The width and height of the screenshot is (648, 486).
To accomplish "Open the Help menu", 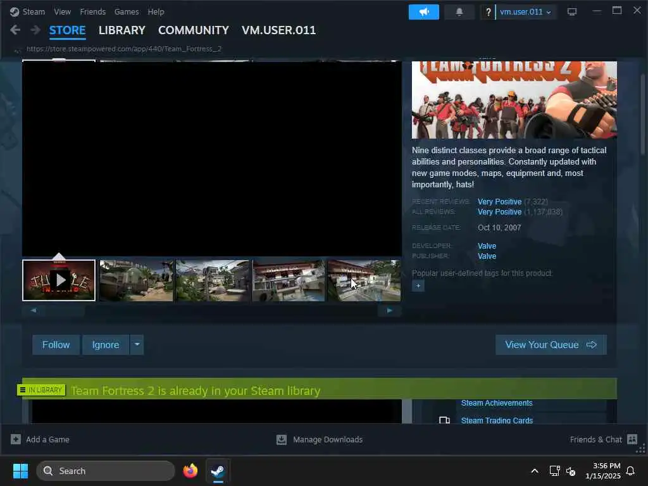I will click(156, 11).
